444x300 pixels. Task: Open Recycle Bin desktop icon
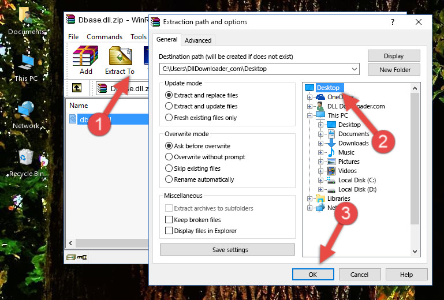click(x=26, y=156)
